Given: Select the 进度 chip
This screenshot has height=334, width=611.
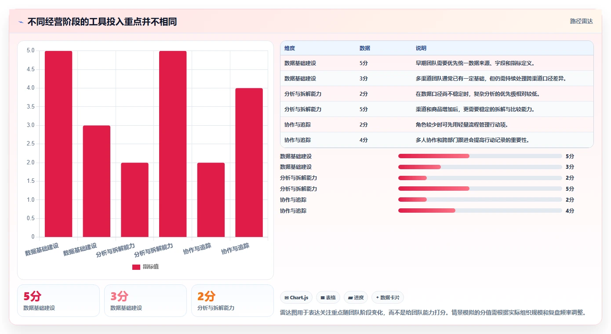Looking at the screenshot, I should (356, 298).
